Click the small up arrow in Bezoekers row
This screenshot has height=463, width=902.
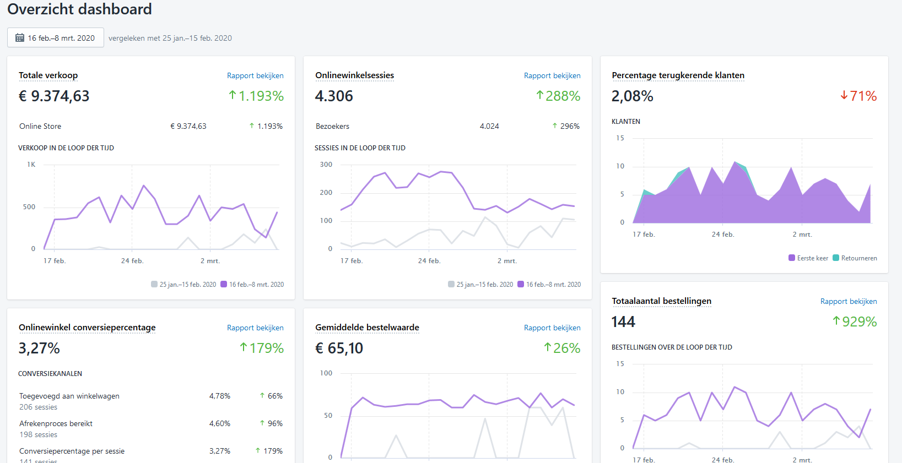click(x=555, y=126)
